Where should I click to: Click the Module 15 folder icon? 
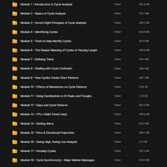pyautogui.click(x=15, y=133)
